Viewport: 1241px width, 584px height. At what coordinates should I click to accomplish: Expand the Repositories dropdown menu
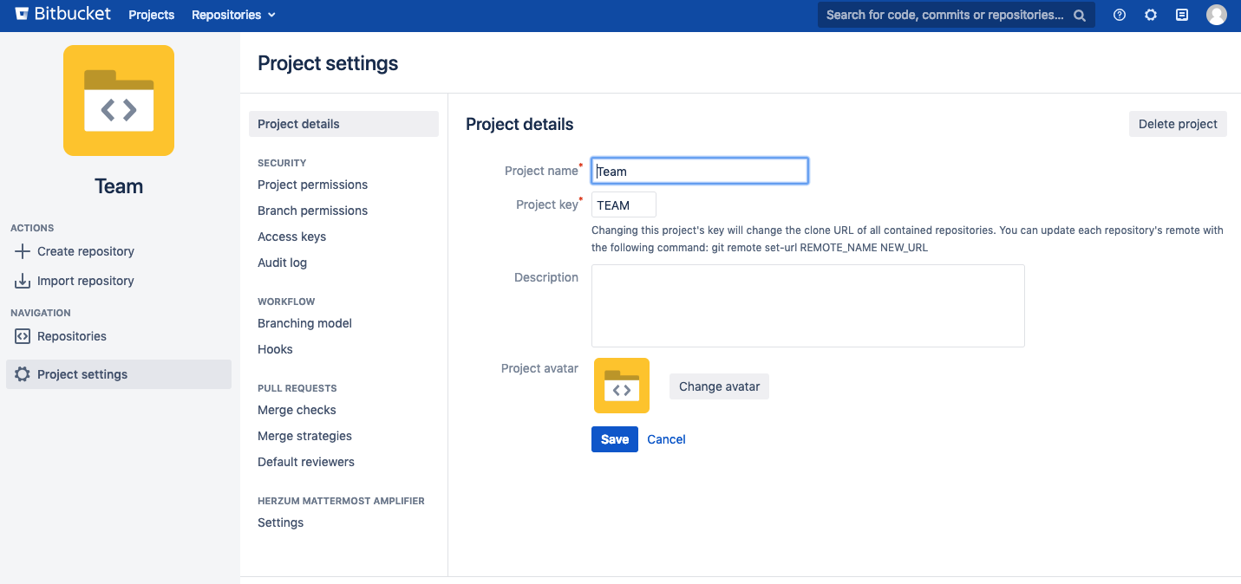[233, 15]
